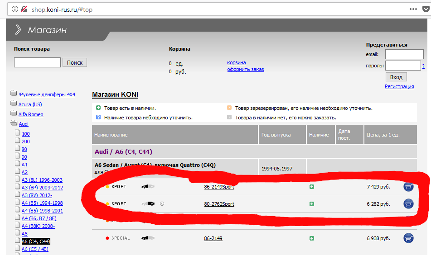
Task: Select A3 (8L) 1996-2003 in tree
Action: [42, 180]
